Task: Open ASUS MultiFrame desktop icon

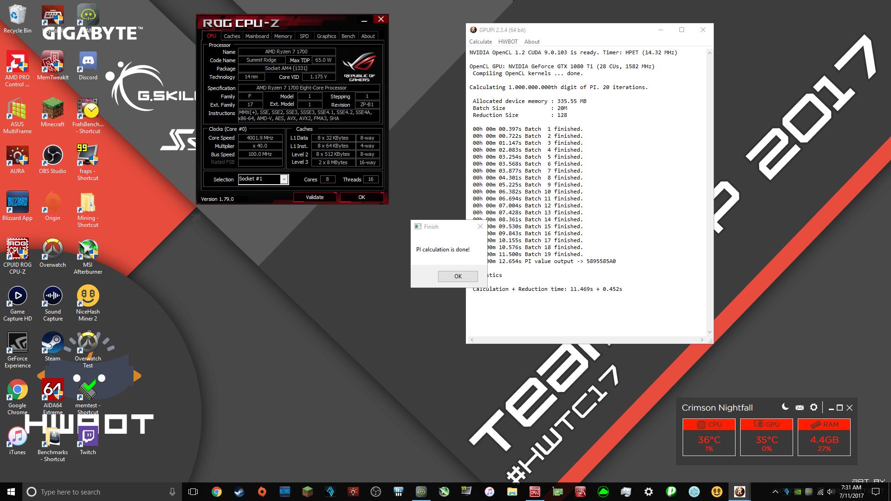Action: [x=17, y=116]
